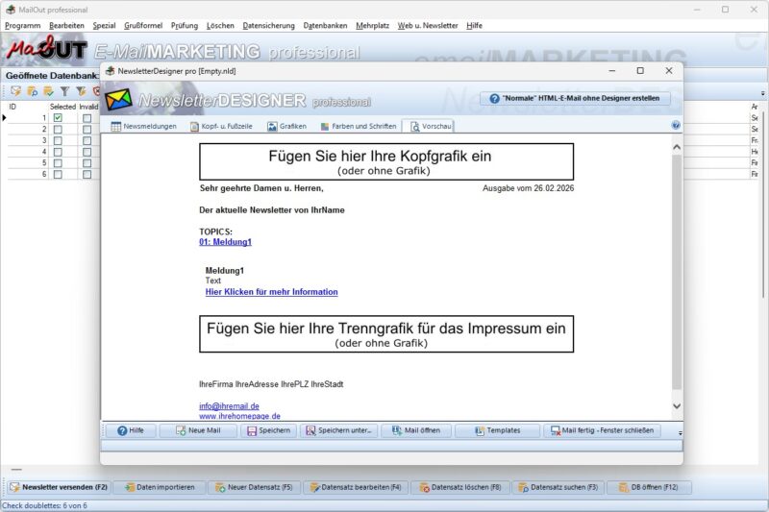Click the preview vertical scrollbar thumb
Viewport: 769px width, 512px height.
[677, 272]
